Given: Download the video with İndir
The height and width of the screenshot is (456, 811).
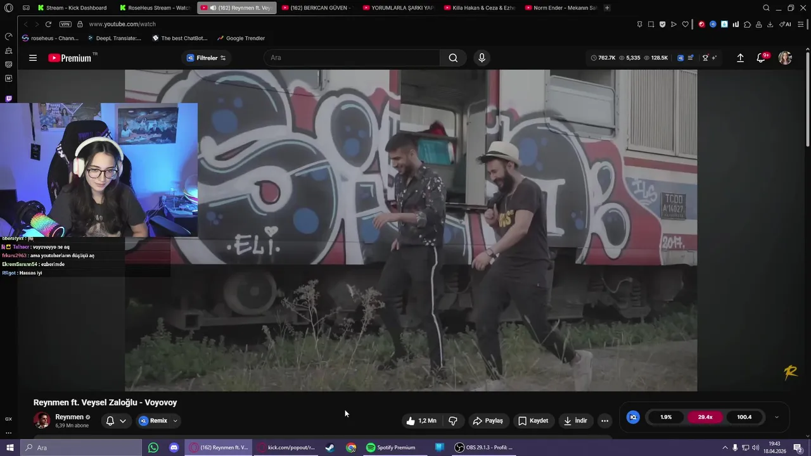Looking at the screenshot, I should coord(575,421).
